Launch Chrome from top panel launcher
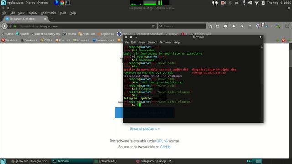Screen dimensions: 292x164 tap(62, 3)
